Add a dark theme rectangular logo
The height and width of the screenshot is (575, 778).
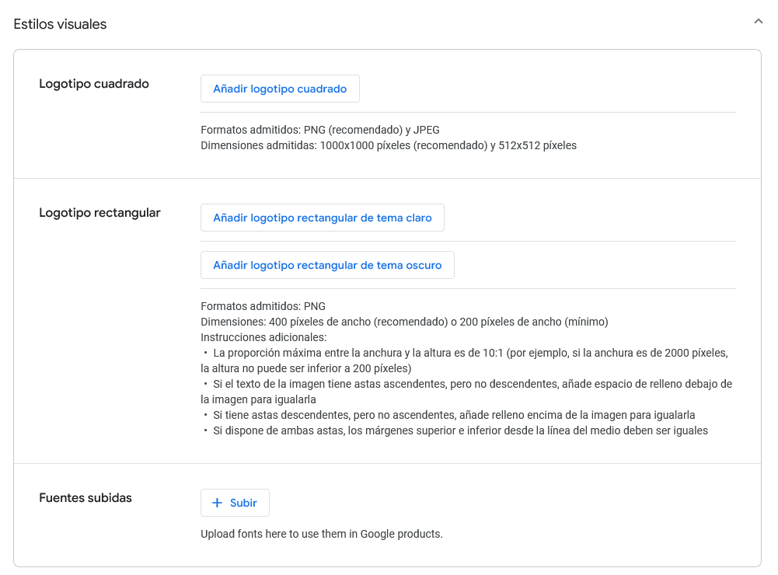327,265
